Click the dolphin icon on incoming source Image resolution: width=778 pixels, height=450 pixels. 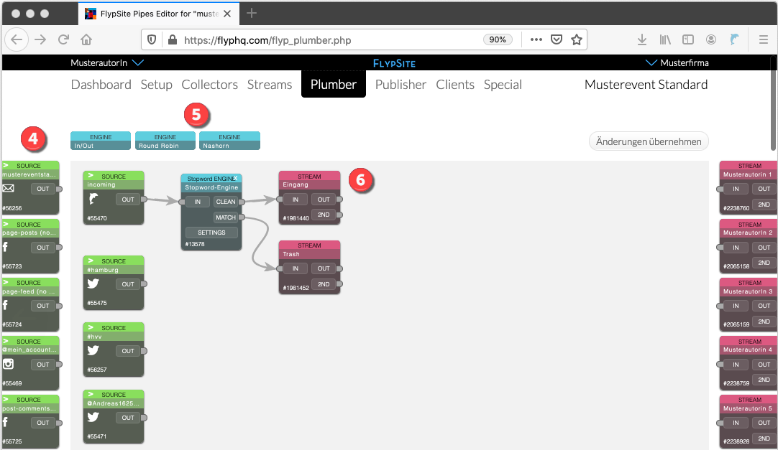click(x=93, y=199)
